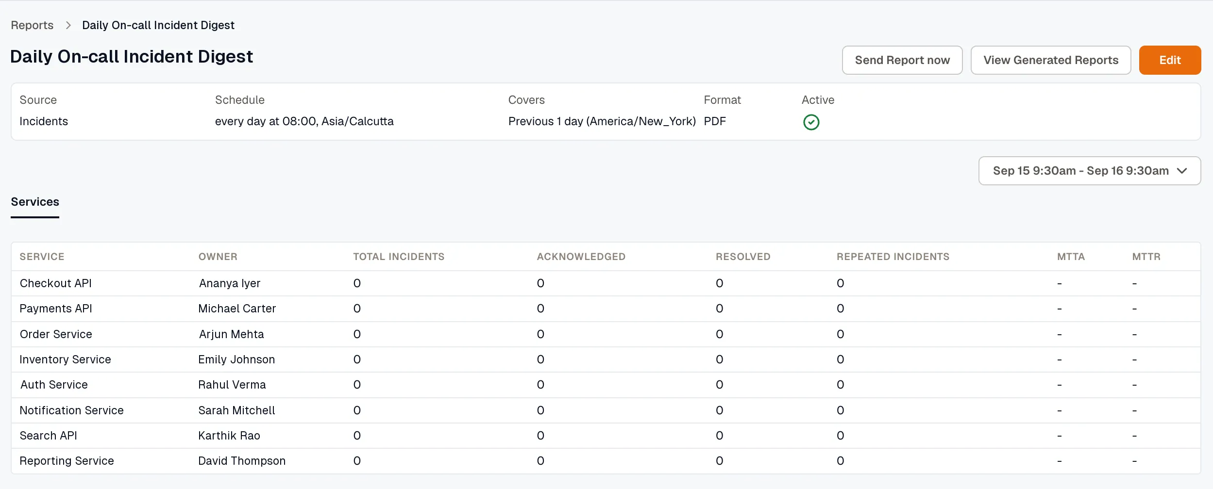
Task: Select the Reporting Service row name
Action: [x=67, y=461]
